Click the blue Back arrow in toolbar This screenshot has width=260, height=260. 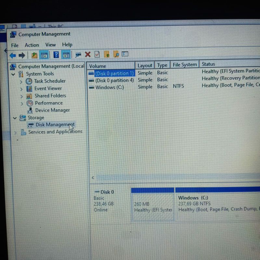tap(13, 55)
